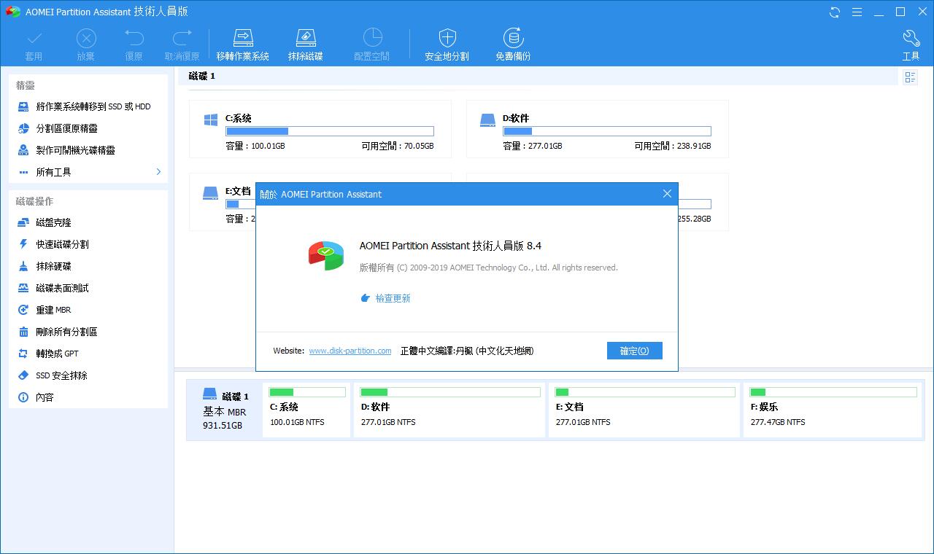Click the 放棄 (Discard) toolbar icon
Screen dimensions: 934x554
pyautogui.click(x=86, y=45)
